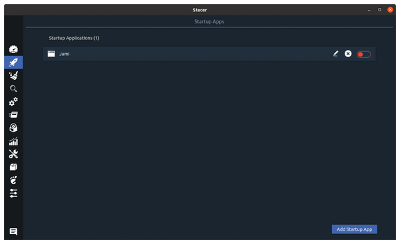
Task: Click the Add Startup App button
Action: [x=355, y=229]
